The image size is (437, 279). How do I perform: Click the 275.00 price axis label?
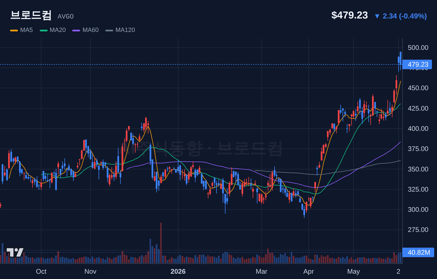click(418, 230)
